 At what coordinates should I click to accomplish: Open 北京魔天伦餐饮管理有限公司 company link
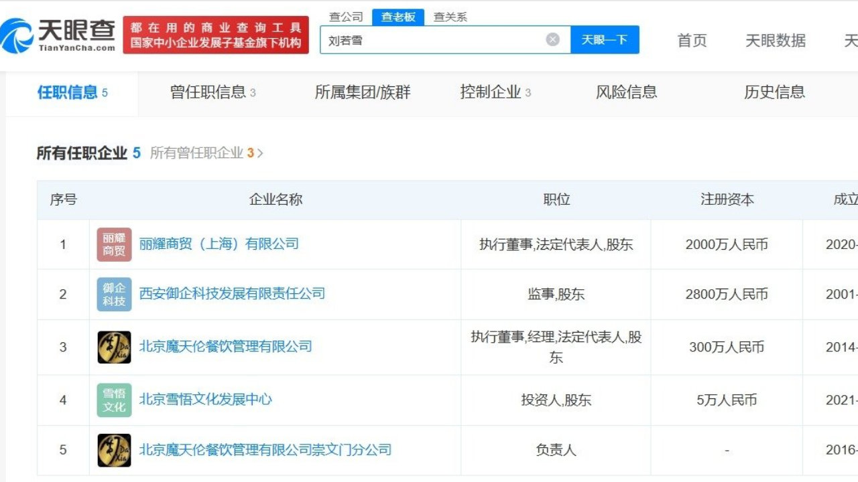tap(226, 347)
